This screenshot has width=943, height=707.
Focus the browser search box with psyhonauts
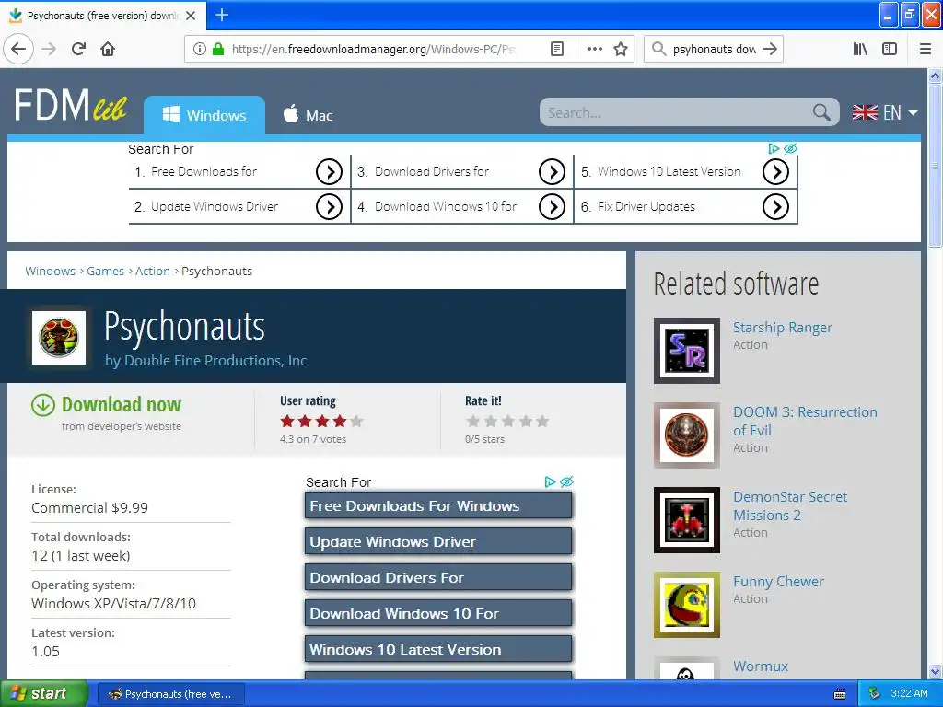714,49
